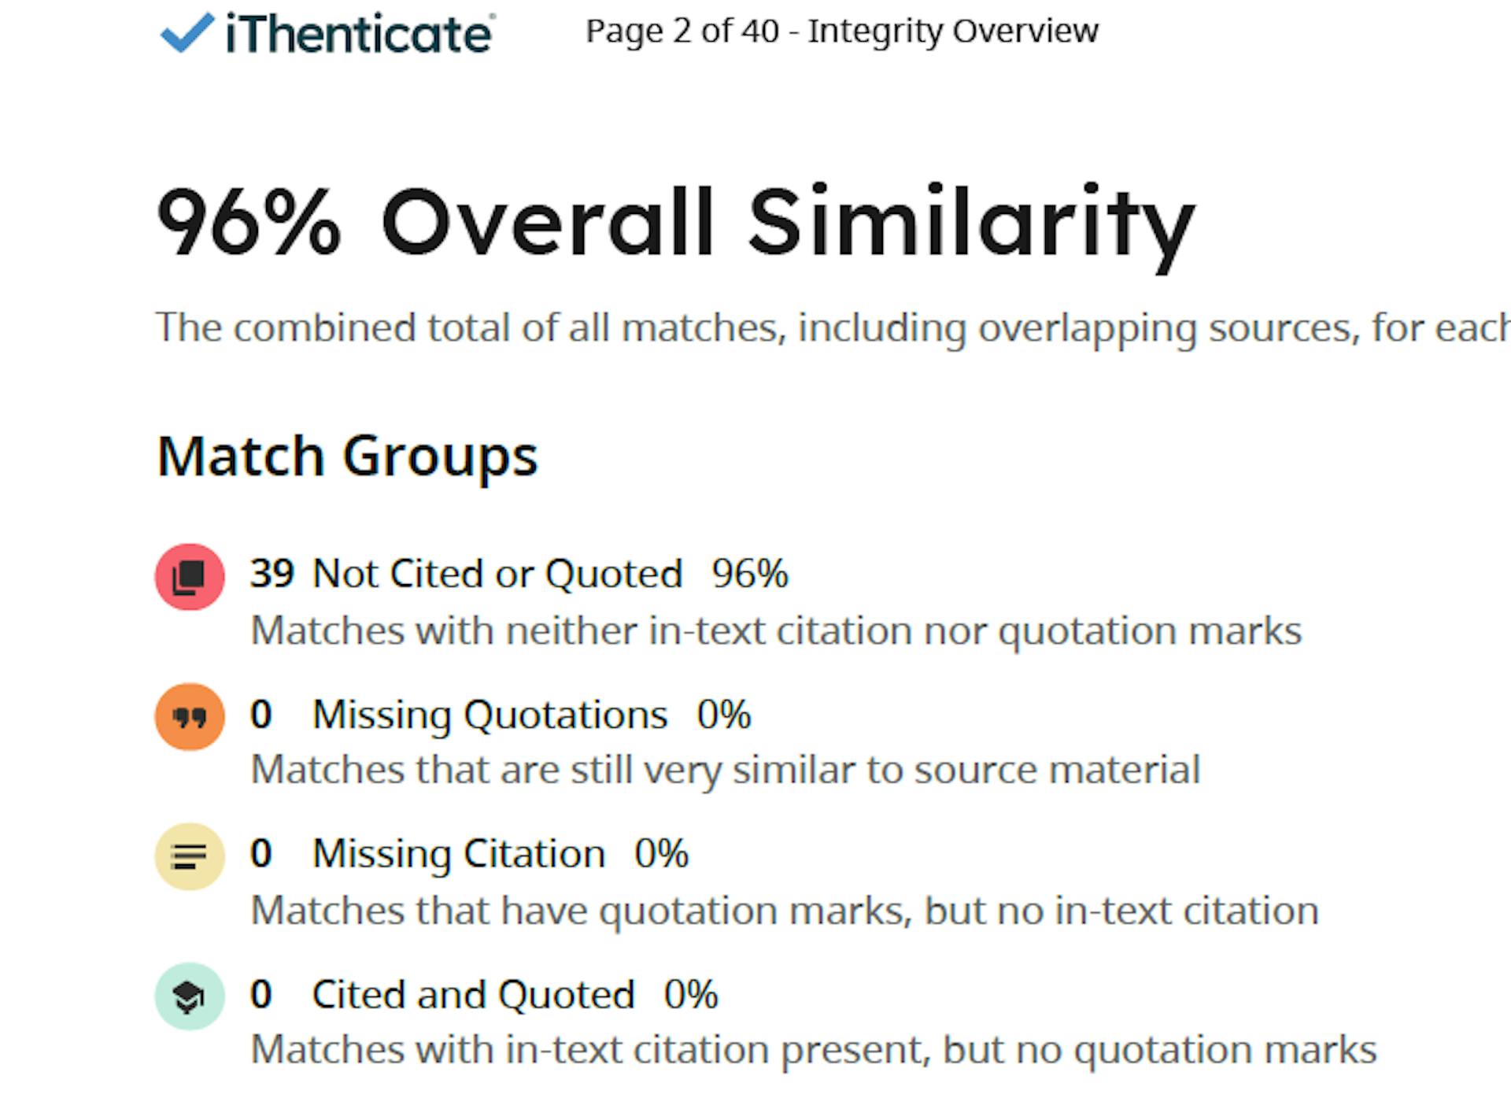Click the orange Missing Quotations icon
Viewport: 1511px width, 1120px height.
click(x=190, y=717)
